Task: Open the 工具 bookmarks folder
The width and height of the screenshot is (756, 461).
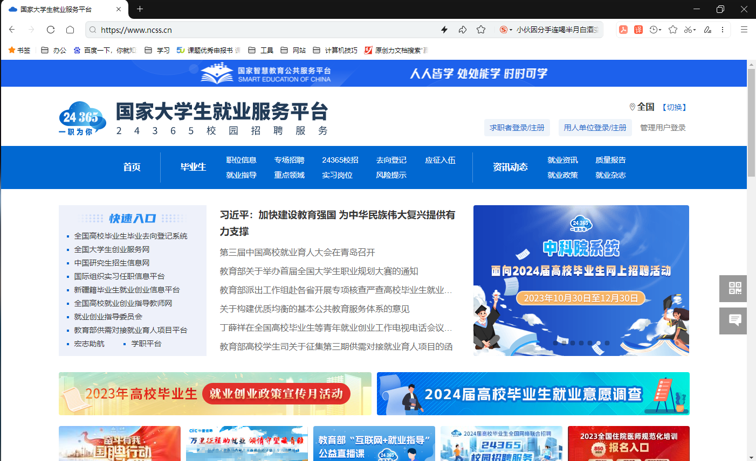Action: 261,50
